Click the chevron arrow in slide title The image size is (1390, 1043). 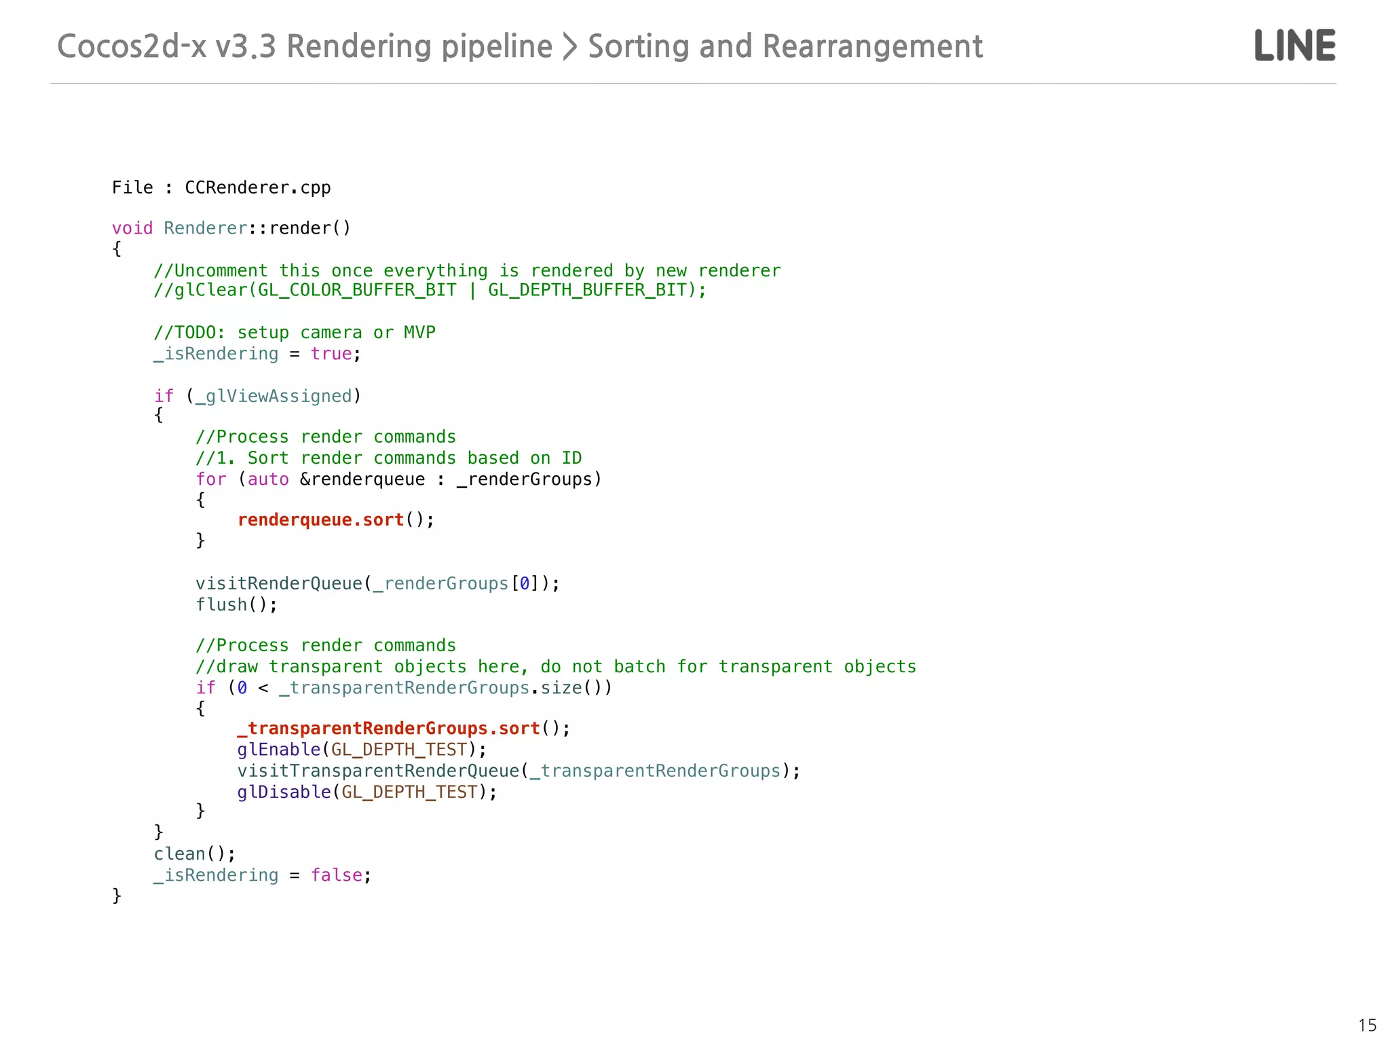570,47
